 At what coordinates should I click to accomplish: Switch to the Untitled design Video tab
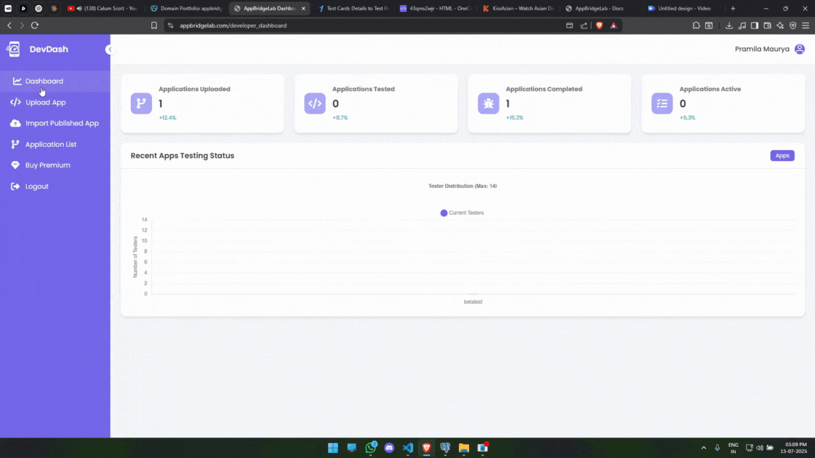683,8
